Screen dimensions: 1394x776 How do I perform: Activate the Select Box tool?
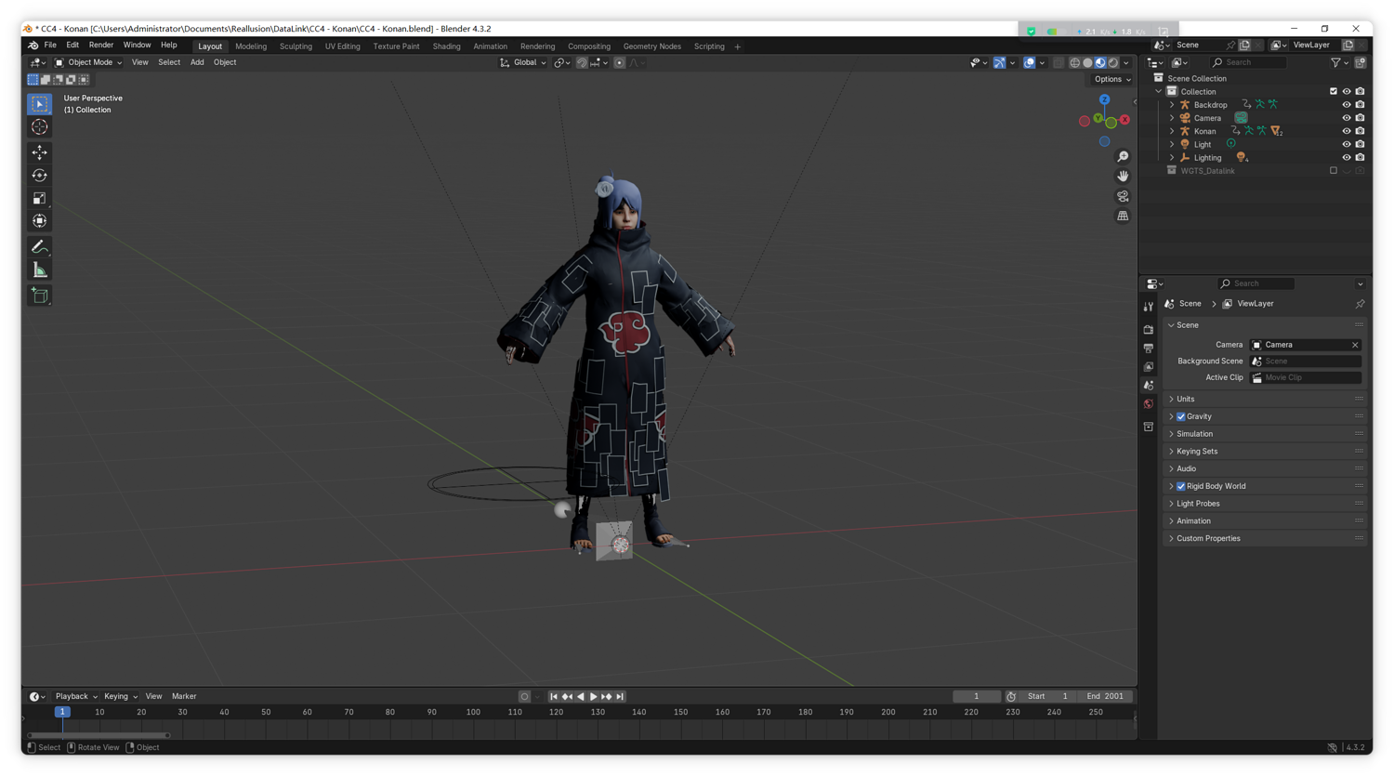coord(39,104)
